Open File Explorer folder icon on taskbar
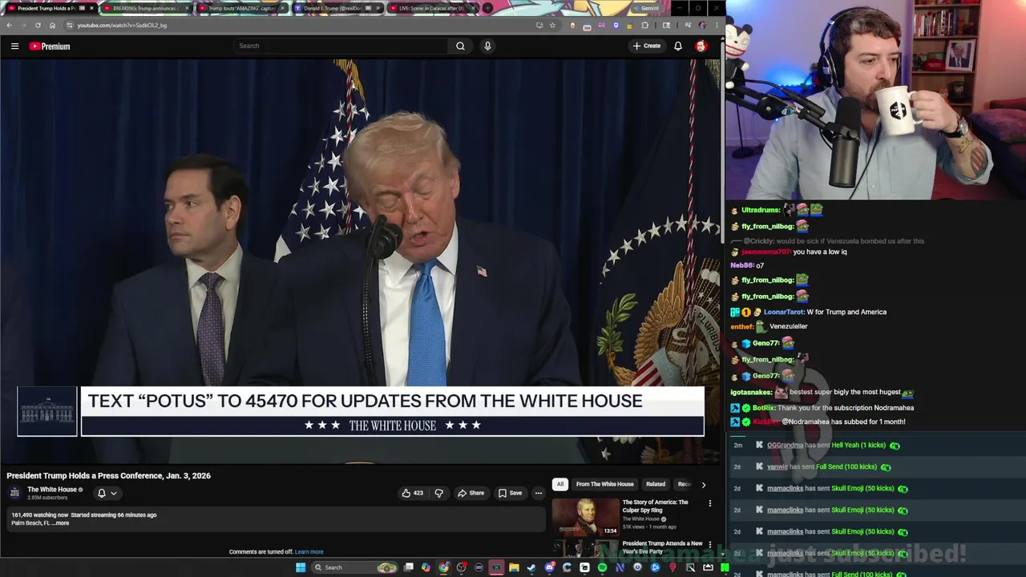Viewport: 1026px width, 577px height. (514, 567)
